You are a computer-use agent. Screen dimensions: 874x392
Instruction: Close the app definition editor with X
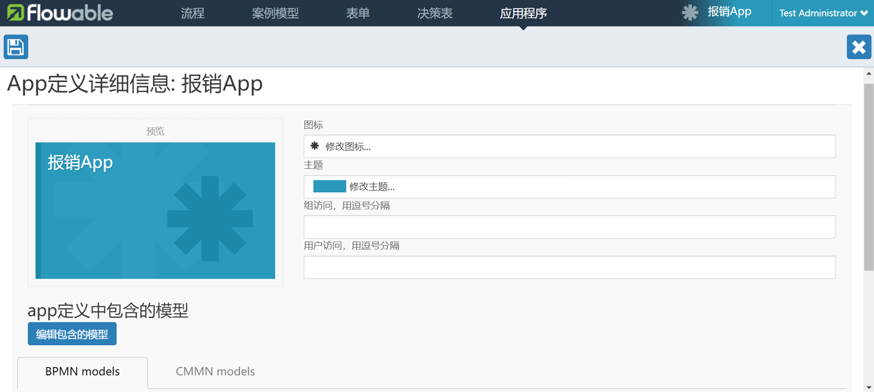click(x=859, y=47)
